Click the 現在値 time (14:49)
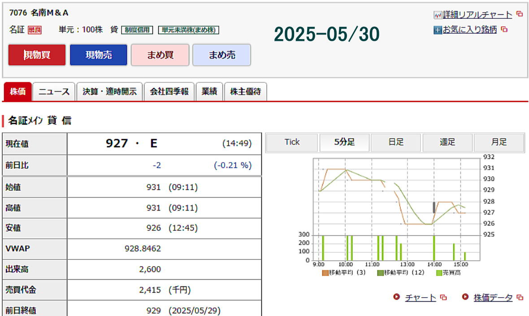 [x=237, y=143]
